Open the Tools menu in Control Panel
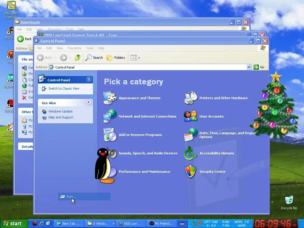Viewport: 304px width, 228px height. (90, 48)
